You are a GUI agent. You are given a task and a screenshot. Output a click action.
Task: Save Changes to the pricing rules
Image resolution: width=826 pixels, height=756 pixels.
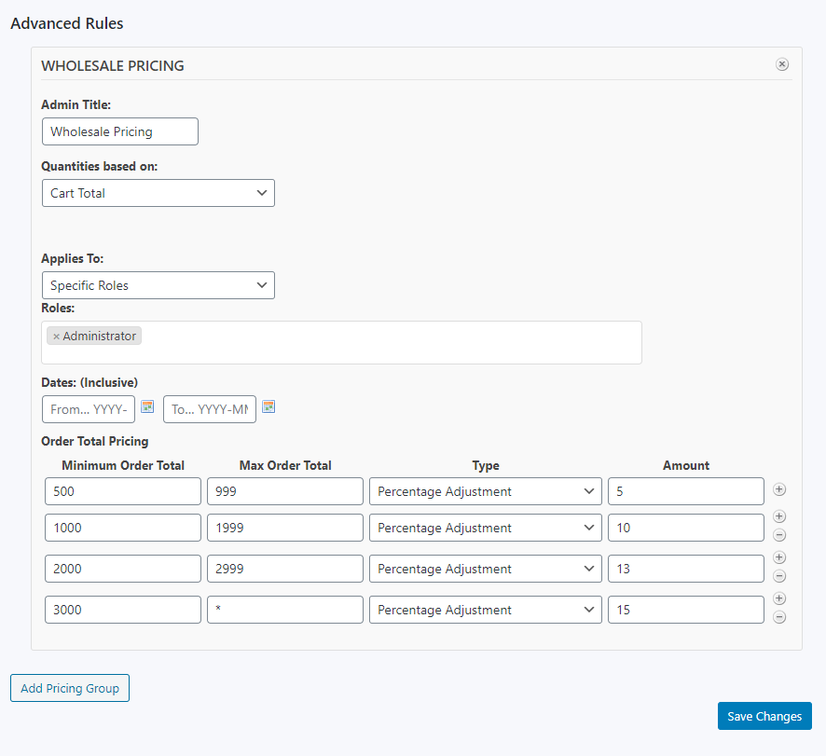[x=764, y=716]
